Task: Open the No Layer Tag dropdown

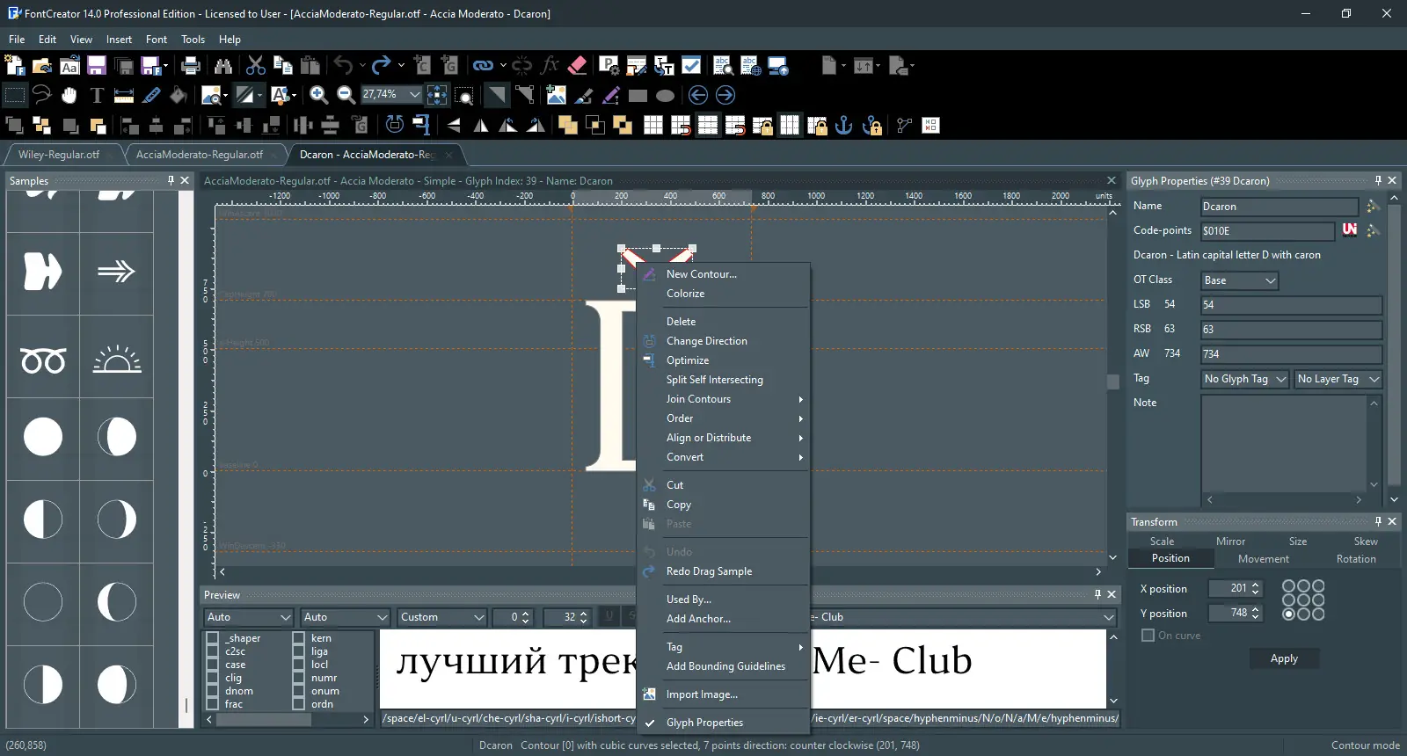Action: pos(1338,379)
